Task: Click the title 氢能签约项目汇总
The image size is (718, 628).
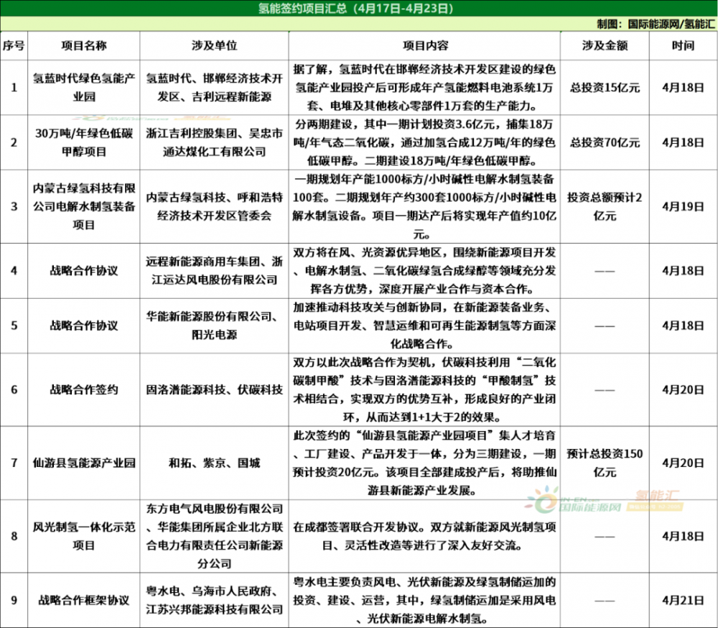Action: (358, 9)
